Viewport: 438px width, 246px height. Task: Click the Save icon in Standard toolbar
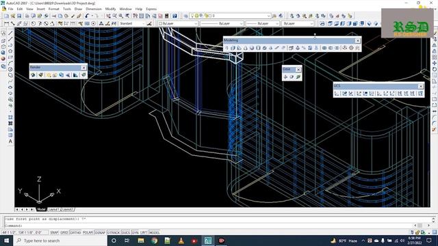pyautogui.click(x=18, y=16)
